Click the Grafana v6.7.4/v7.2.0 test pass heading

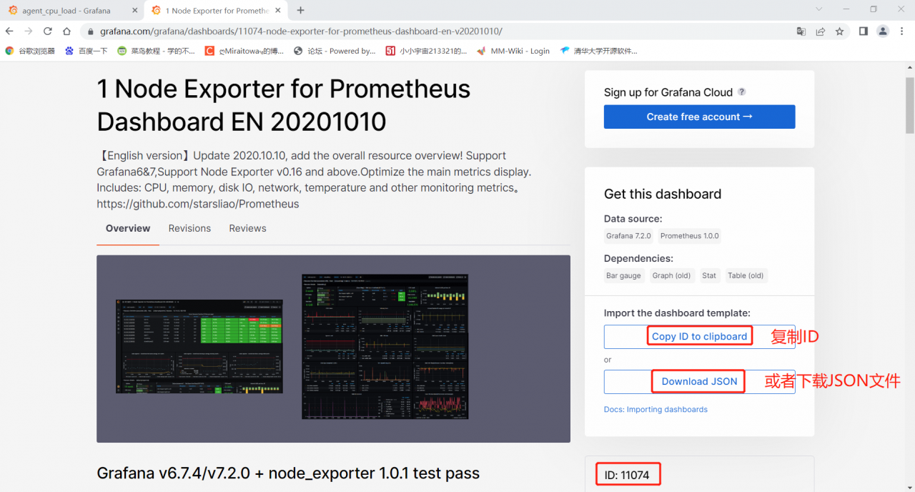point(288,473)
